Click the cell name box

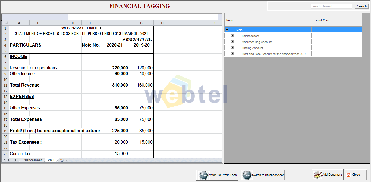[34, 17]
